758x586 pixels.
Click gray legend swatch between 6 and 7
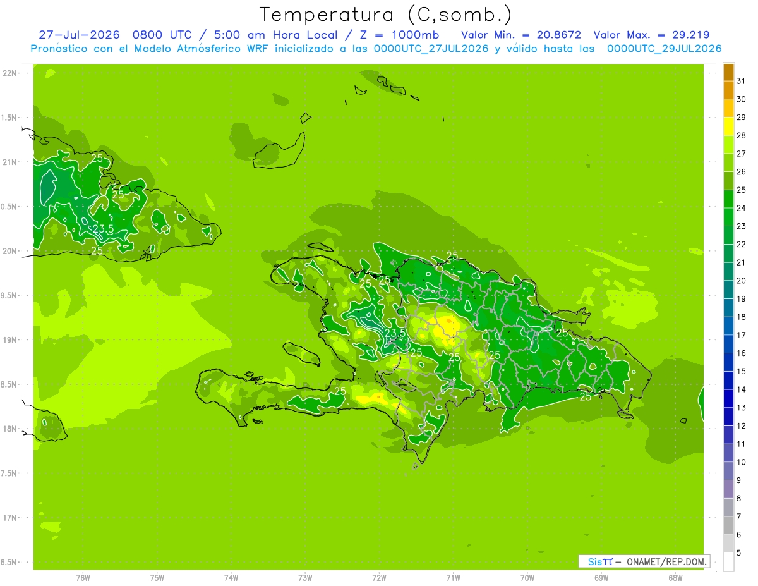(x=728, y=526)
